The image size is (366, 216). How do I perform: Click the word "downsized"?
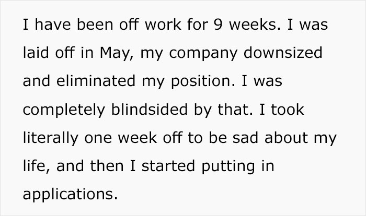pos(283,53)
